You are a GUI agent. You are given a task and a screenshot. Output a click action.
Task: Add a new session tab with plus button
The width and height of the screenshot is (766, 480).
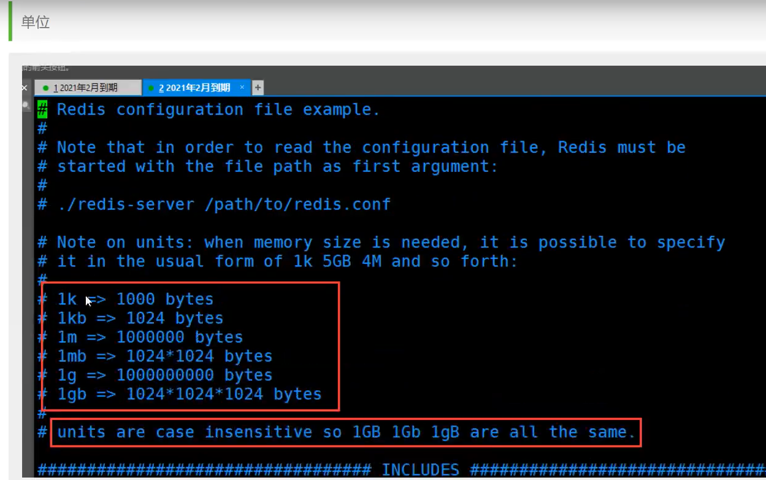(258, 88)
